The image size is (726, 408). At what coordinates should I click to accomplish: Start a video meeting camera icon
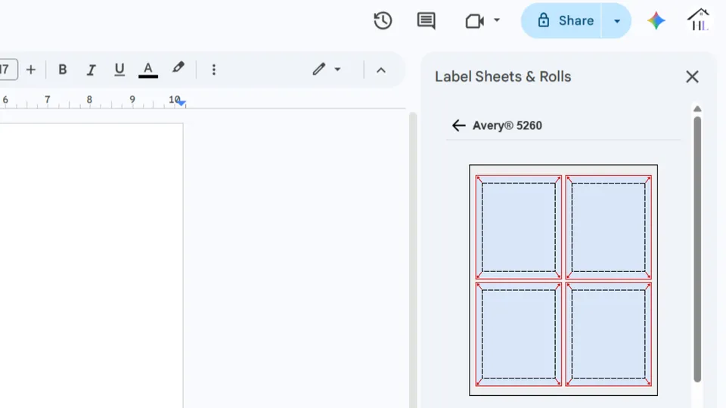(x=475, y=21)
